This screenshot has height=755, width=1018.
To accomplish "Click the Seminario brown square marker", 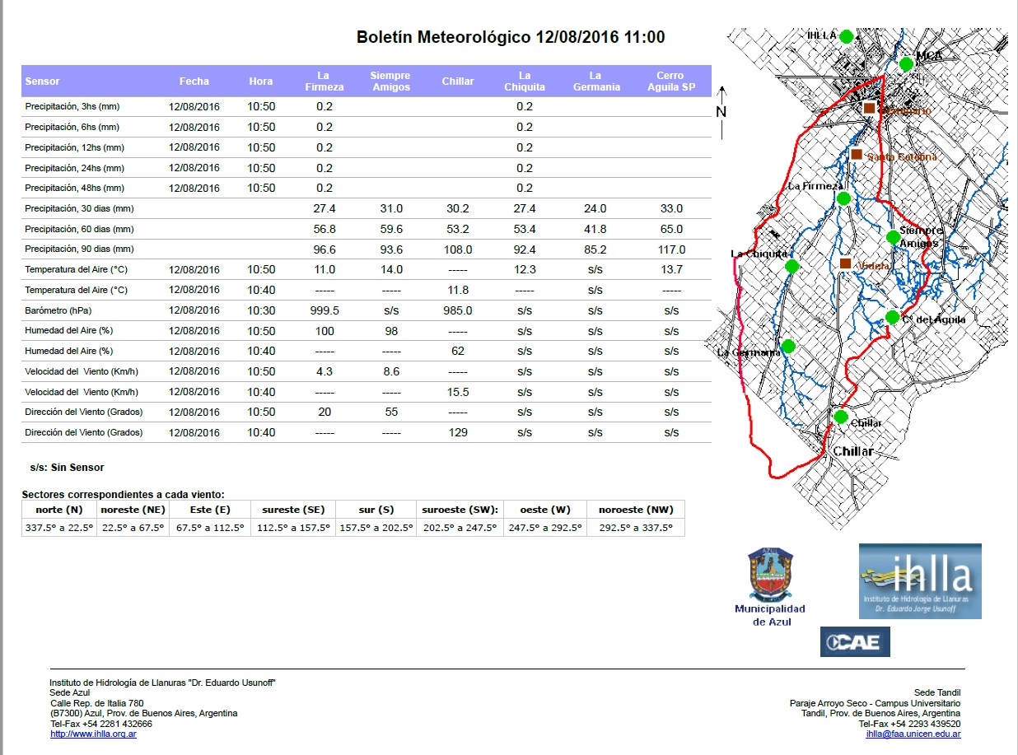I will click(869, 108).
